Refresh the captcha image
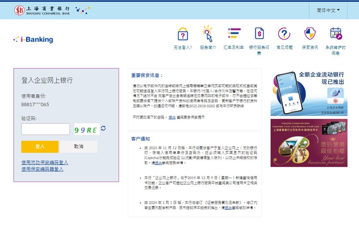The height and width of the screenshot is (225, 359). click(103, 128)
